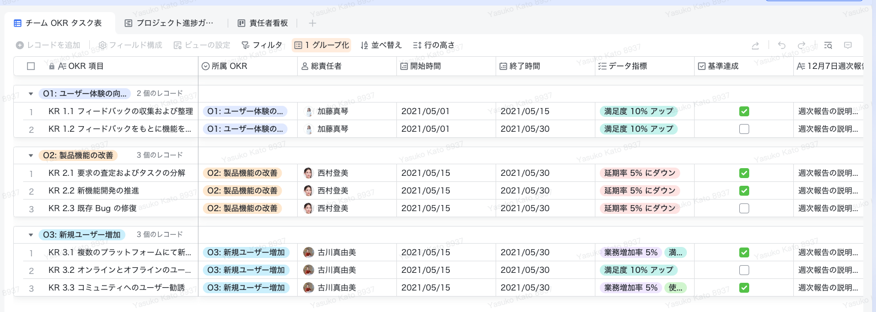Click 延期率 5% にダウン tag in KR 2.3 row
876x312 pixels.
click(639, 208)
